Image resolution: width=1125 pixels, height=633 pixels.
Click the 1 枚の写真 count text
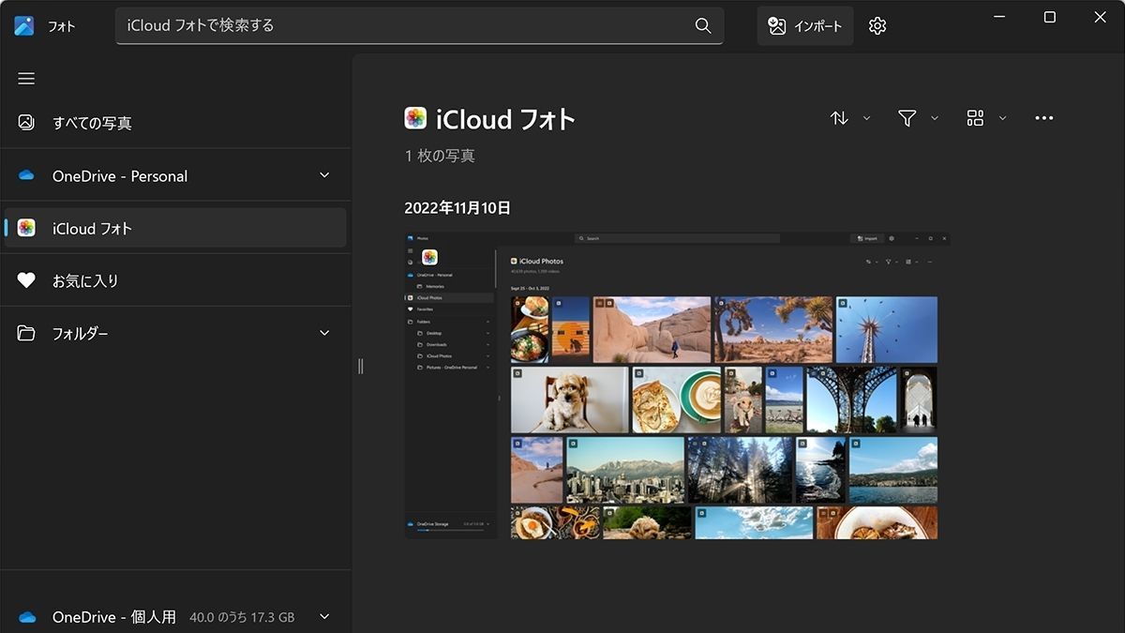[x=440, y=156]
